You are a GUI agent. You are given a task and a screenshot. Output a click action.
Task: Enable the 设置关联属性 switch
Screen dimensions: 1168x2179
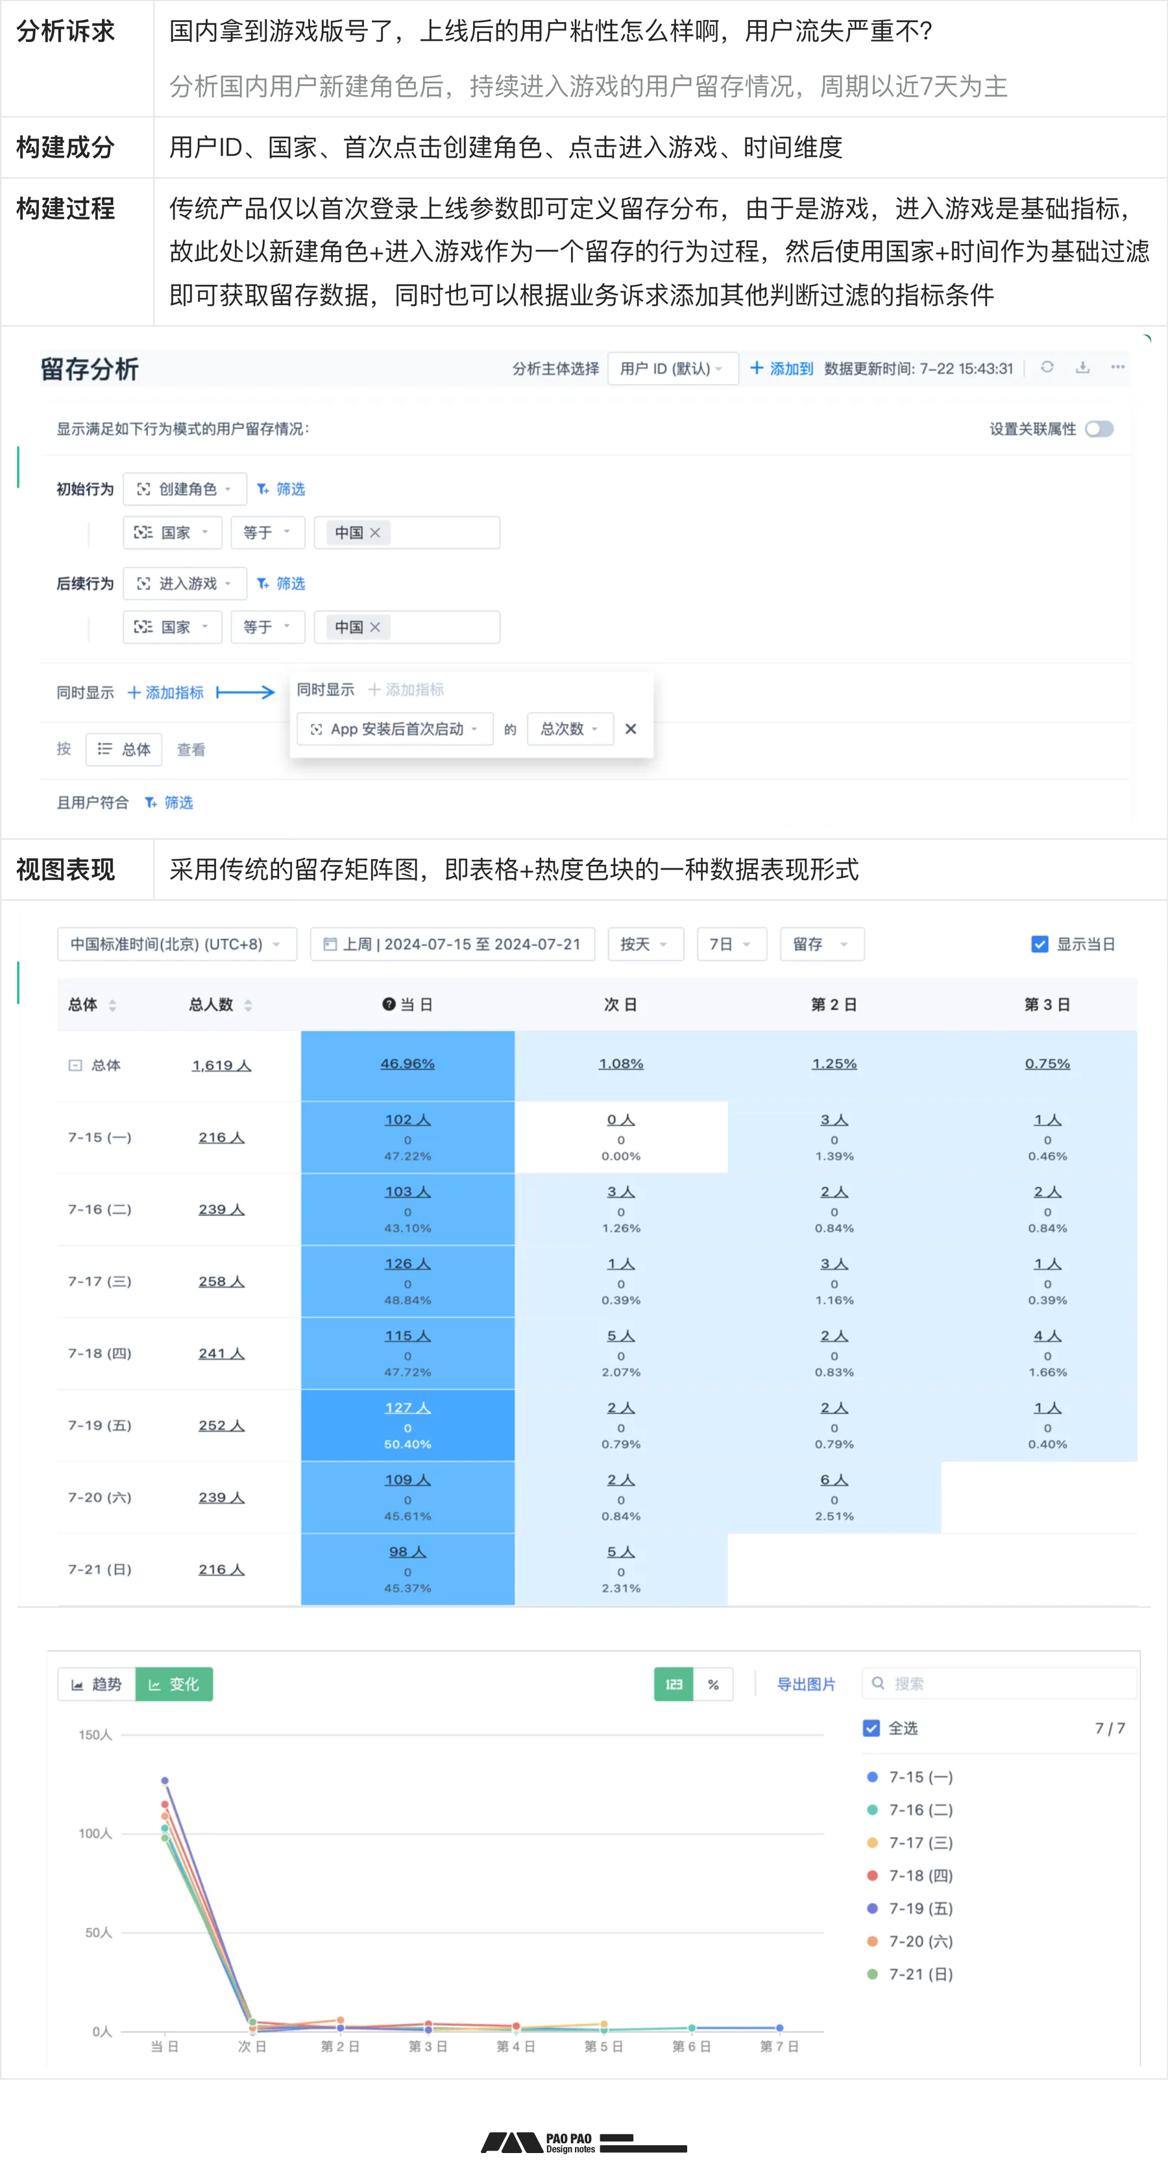click(1099, 429)
